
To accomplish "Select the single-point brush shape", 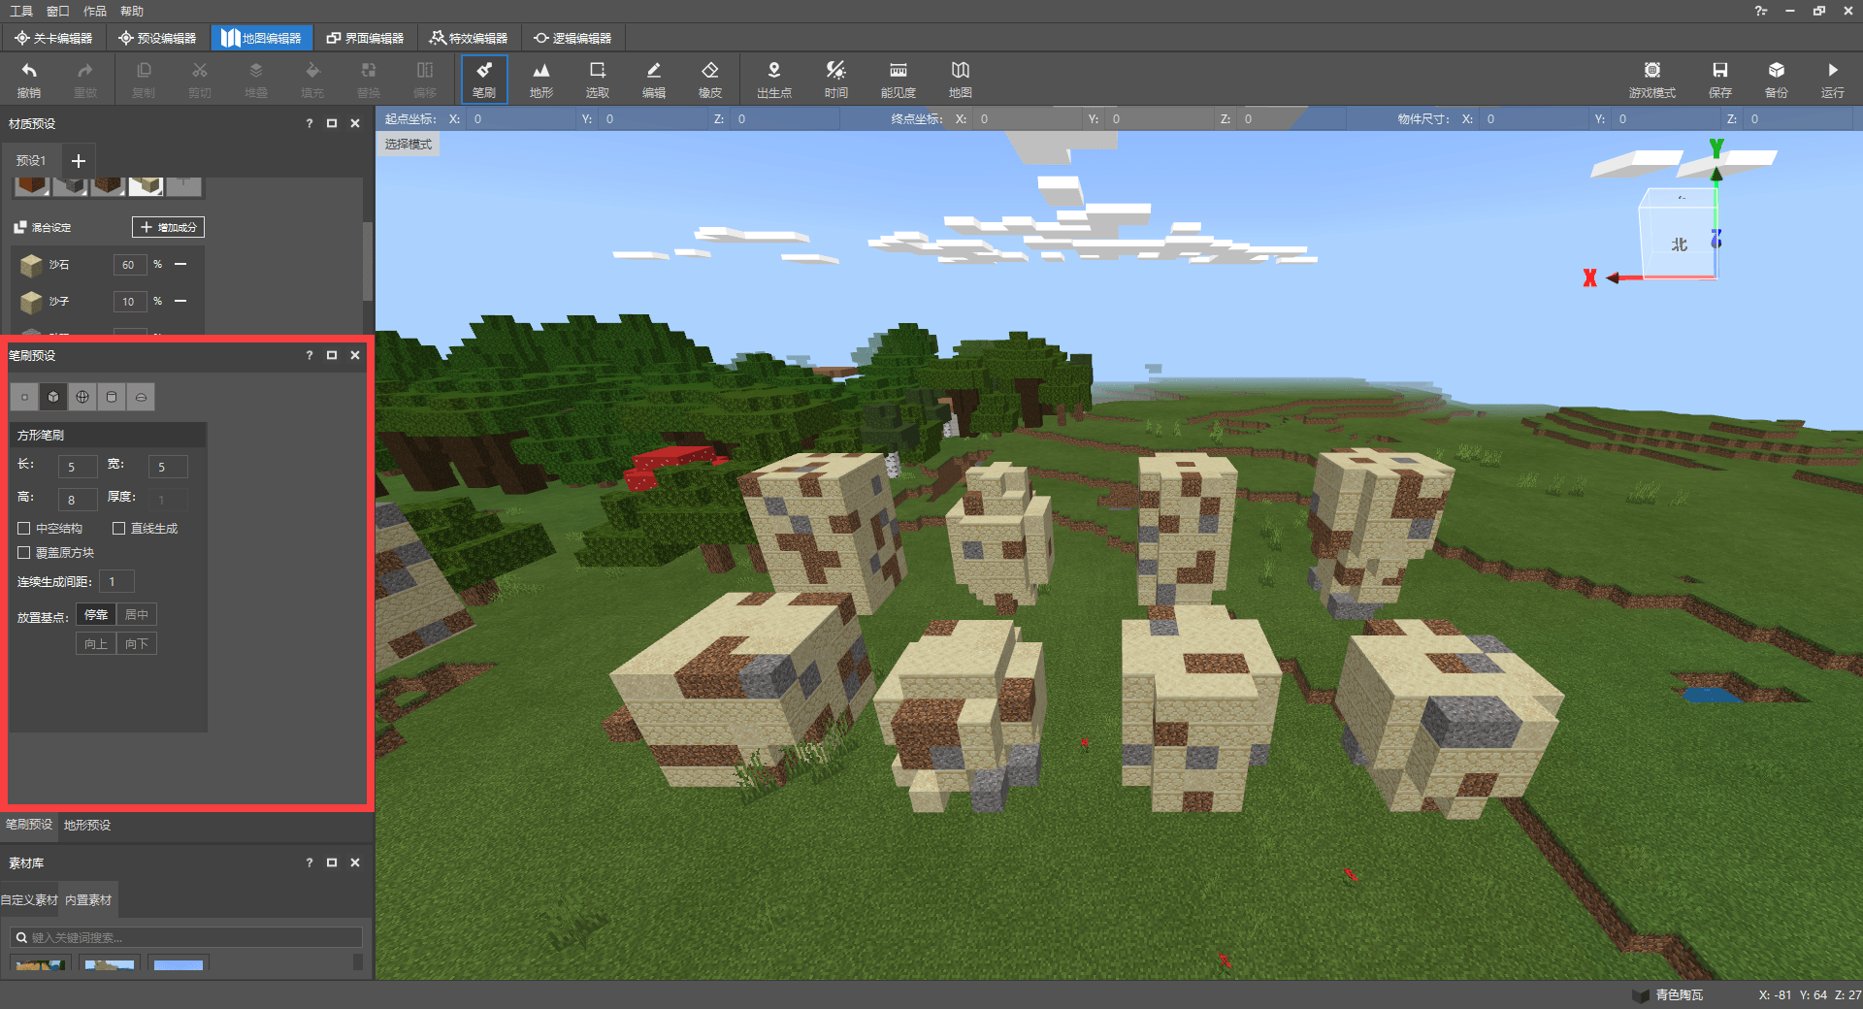I will [x=24, y=397].
